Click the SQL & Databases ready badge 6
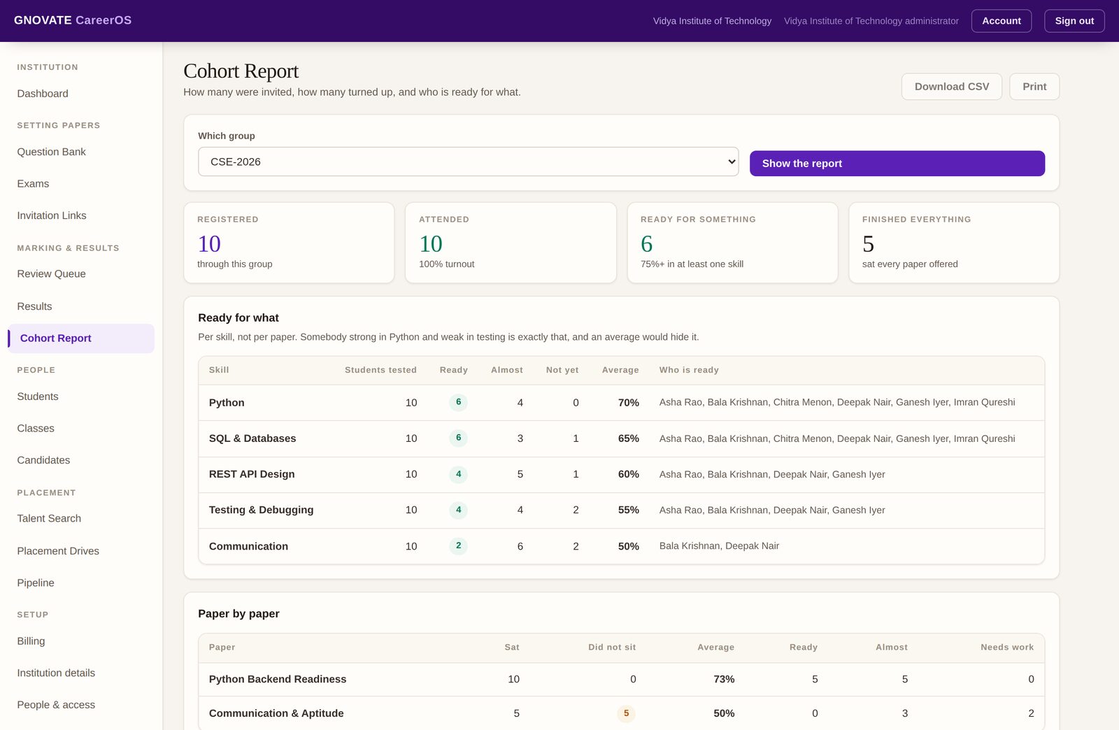The image size is (1119, 730). (458, 438)
